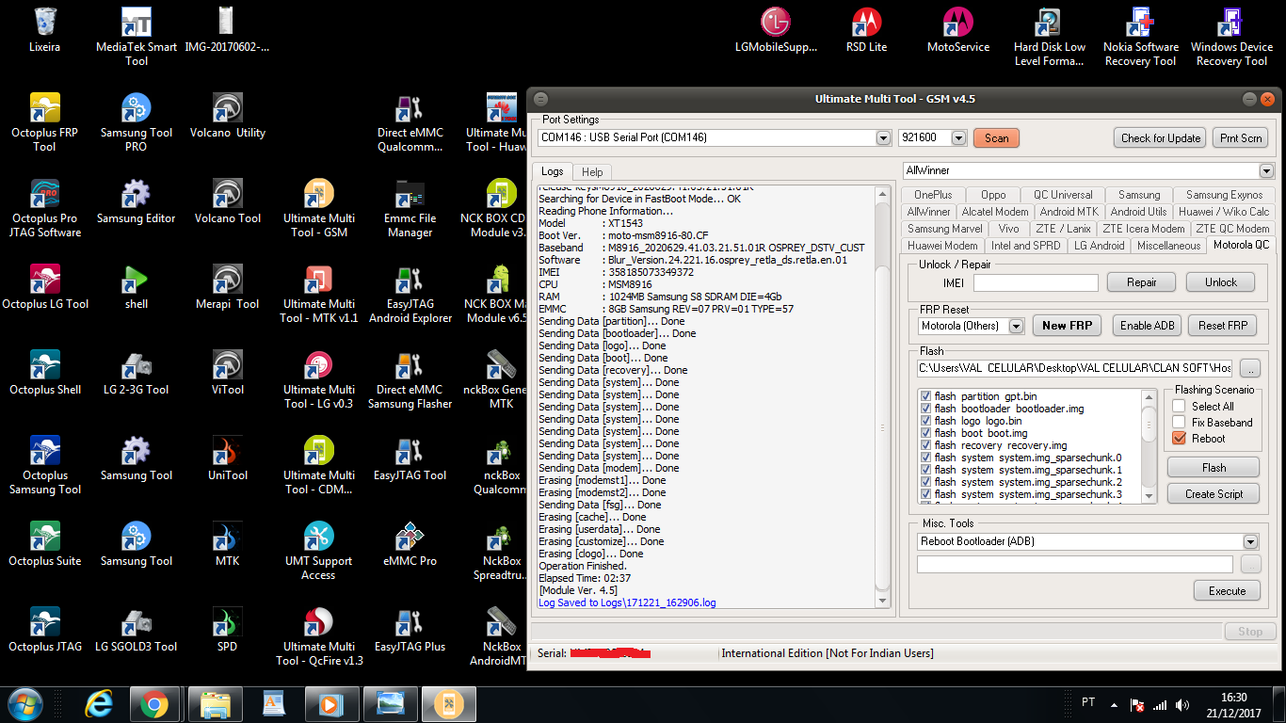This screenshot has height=723, width=1286.
Task: Uncheck flash partition gpt.bin entry
Action: pyautogui.click(x=926, y=396)
